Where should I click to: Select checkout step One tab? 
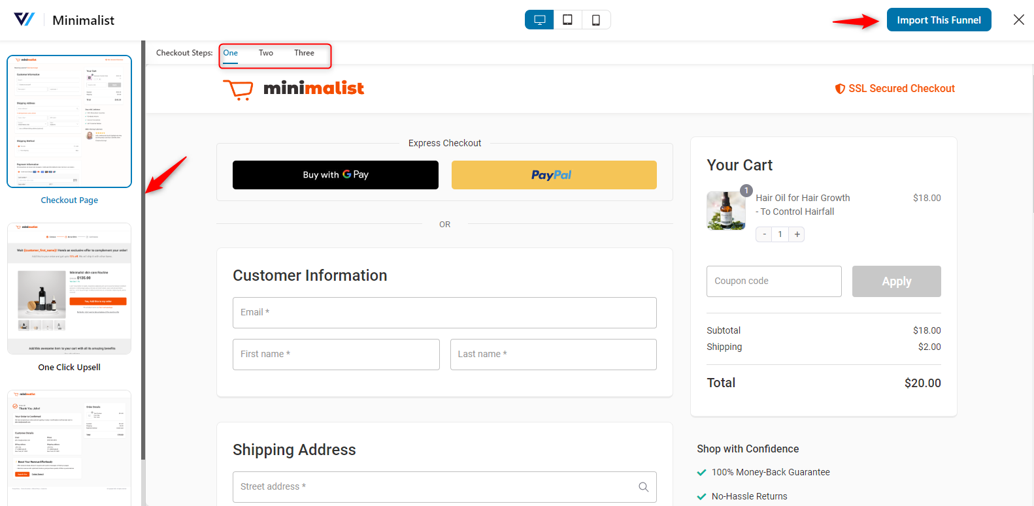(x=231, y=53)
